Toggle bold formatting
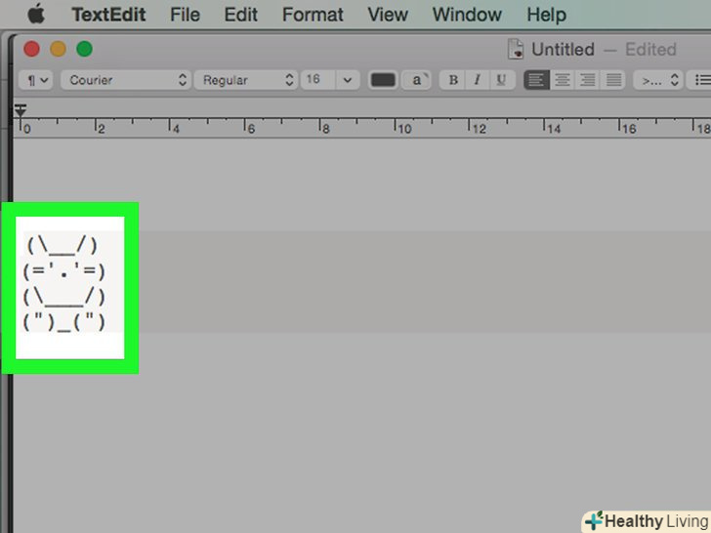The width and height of the screenshot is (711, 533). pos(452,80)
